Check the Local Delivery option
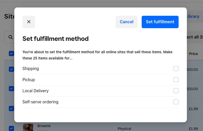The image size is (203, 131). click(x=176, y=91)
